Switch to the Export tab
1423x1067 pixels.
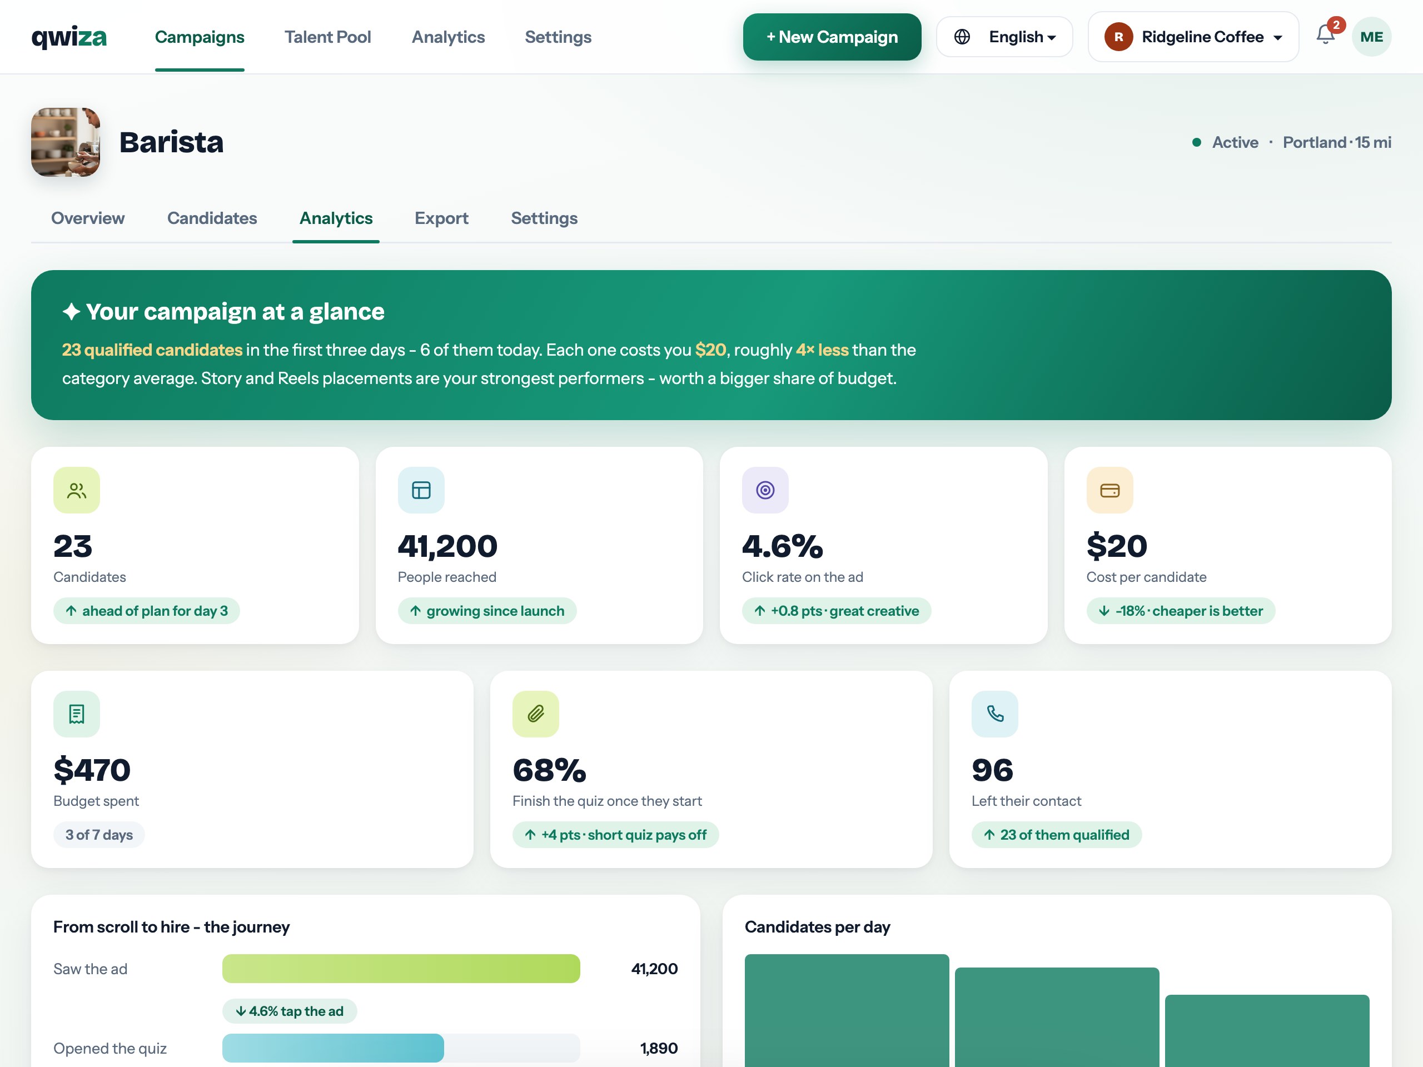(x=441, y=218)
